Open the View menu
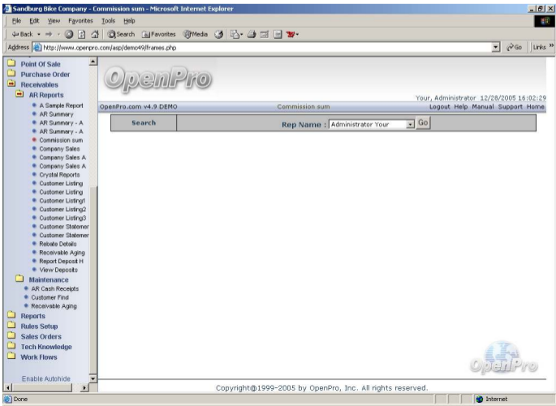The height and width of the screenshot is (406, 556). pyautogui.click(x=54, y=21)
